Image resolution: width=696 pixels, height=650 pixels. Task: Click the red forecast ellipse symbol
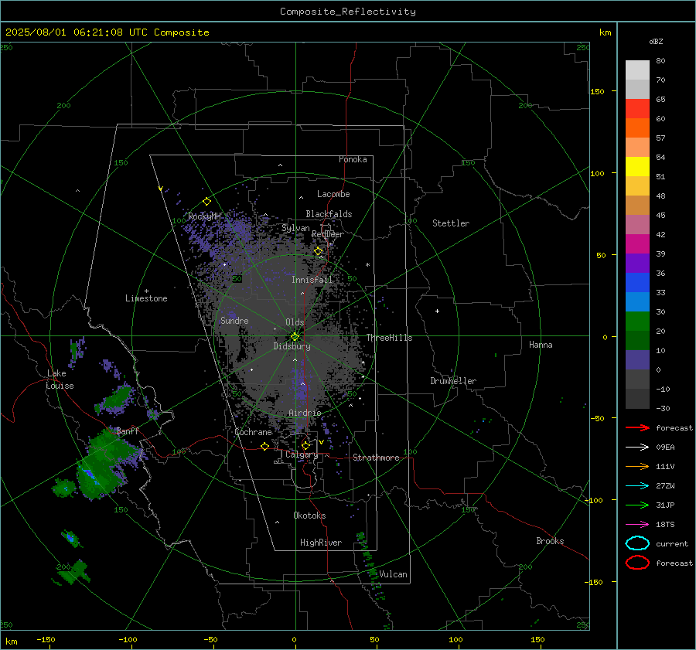point(637,563)
